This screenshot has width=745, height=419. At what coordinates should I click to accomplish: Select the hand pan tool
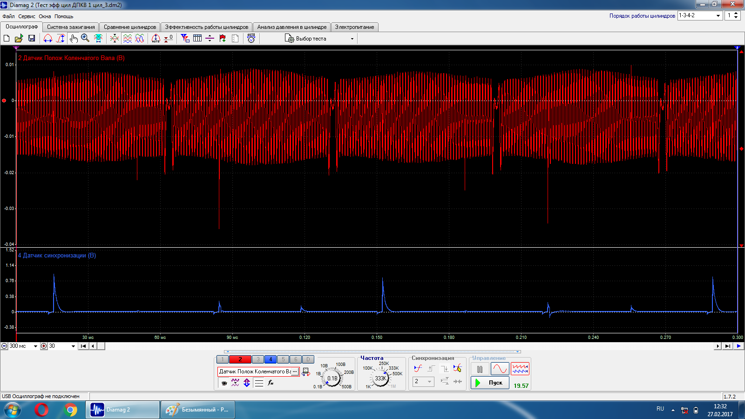(74, 38)
